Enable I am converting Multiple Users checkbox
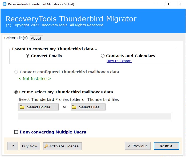This screenshot has width=186, height=157. (16, 132)
